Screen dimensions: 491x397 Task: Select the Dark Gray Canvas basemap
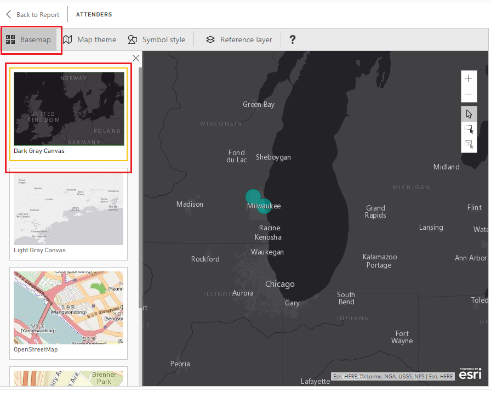68,115
